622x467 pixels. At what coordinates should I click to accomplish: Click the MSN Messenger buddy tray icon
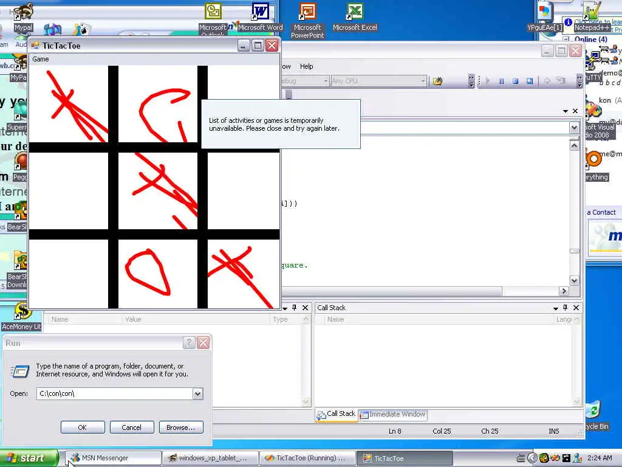[577, 458]
